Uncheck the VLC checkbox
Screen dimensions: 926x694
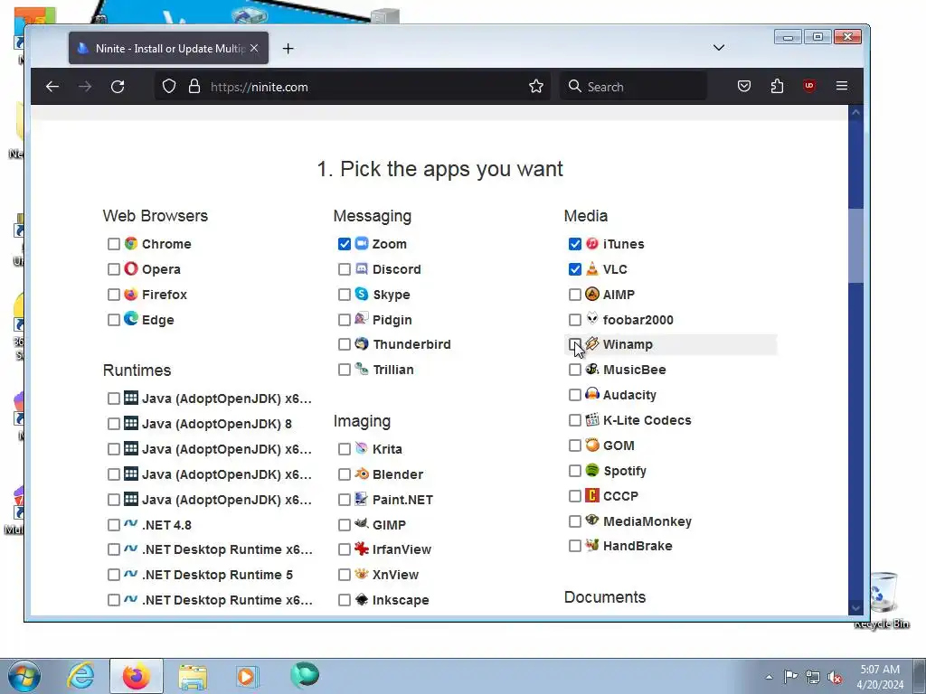pyautogui.click(x=574, y=269)
